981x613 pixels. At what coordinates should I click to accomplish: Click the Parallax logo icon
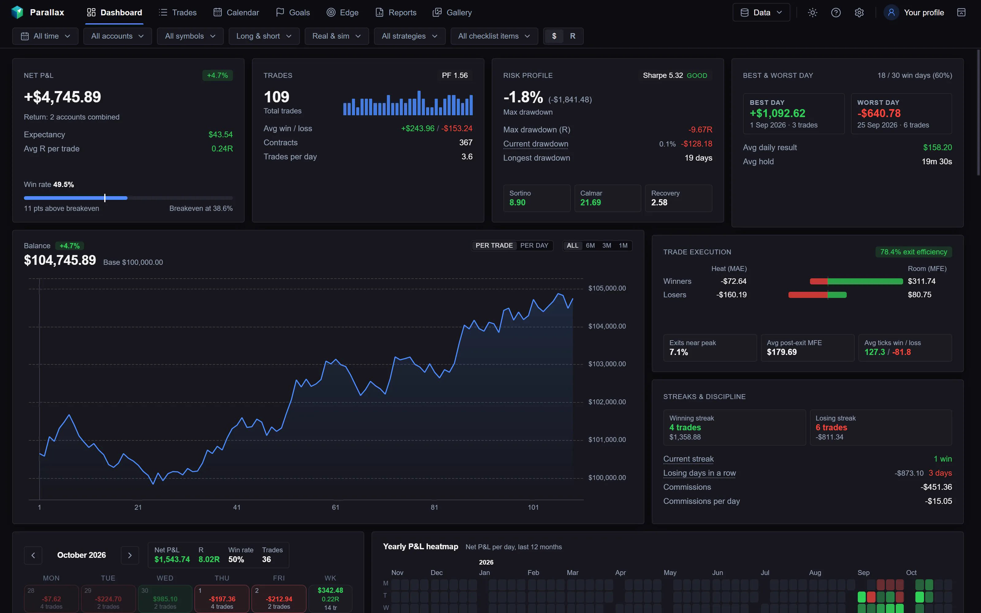pyautogui.click(x=17, y=12)
